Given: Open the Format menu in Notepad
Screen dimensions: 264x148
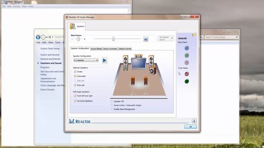Looking at the screenshot, I should coord(16,7).
